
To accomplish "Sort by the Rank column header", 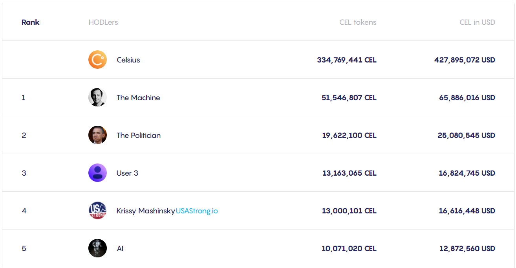I will 31,22.
